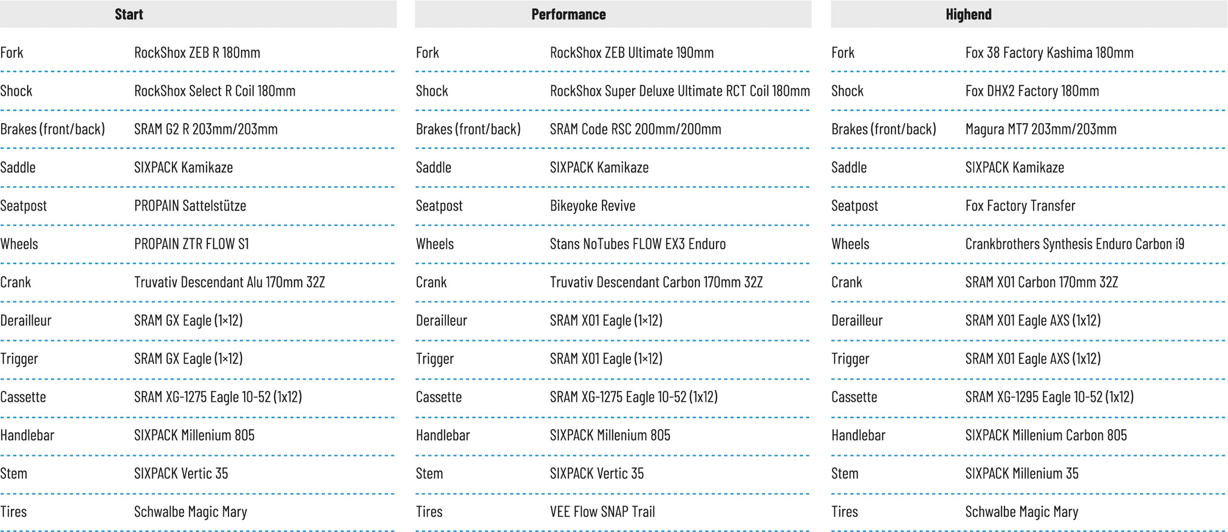Click VEE Flow SNAP Trail tires
1228x532 pixels.
coord(602,512)
